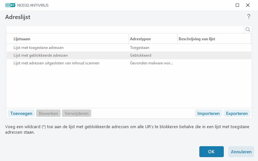The width and height of the screenshot is (258, 161).
Task: Export lists using Exporteren
Action: coord(237,113)
